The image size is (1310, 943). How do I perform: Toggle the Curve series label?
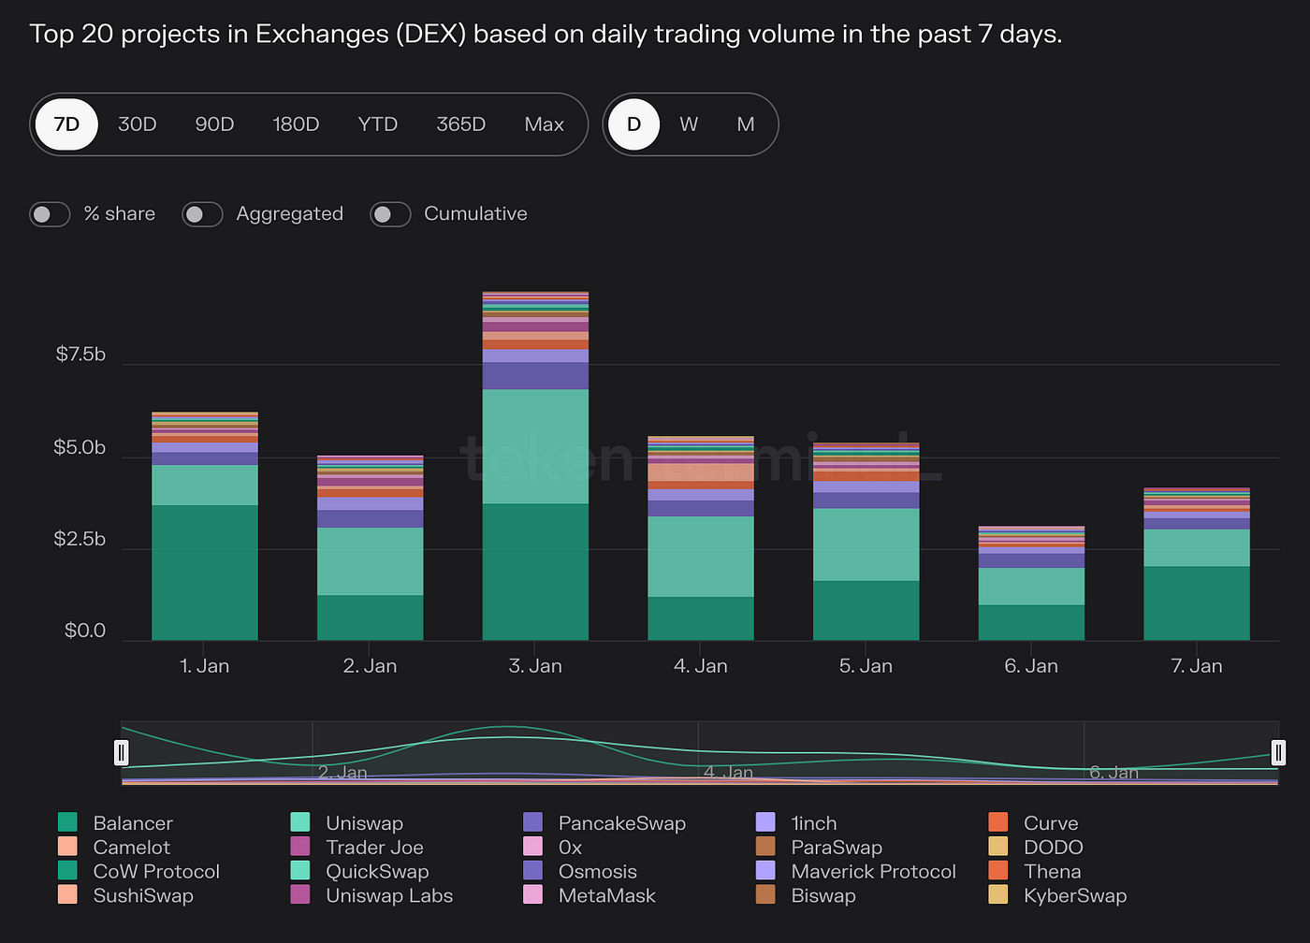[1051, 823]
